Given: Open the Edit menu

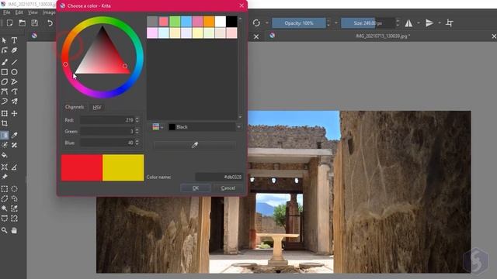Looking at the screenshot, I should point(19,12).
